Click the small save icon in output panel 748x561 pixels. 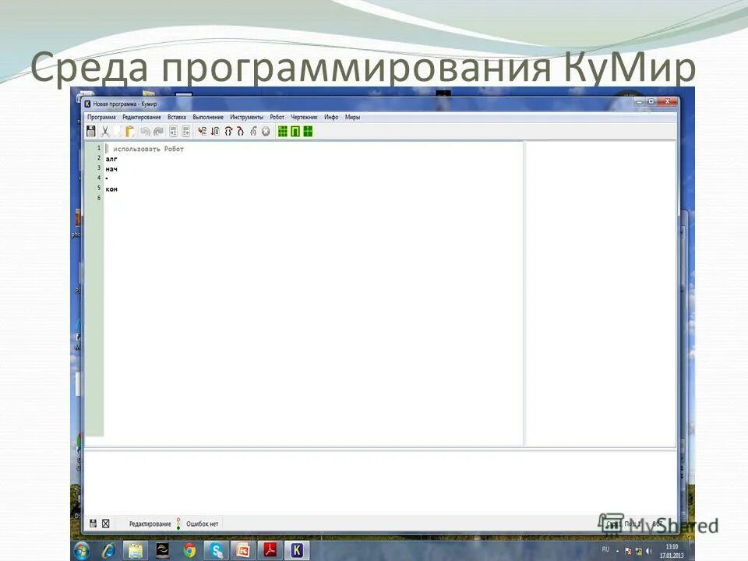pos(93,524)
